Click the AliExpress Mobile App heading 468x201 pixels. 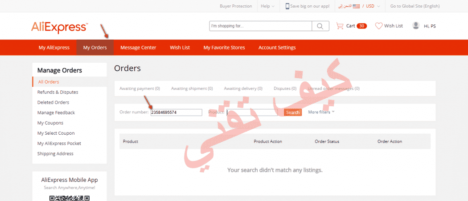[x=70, y=180]
